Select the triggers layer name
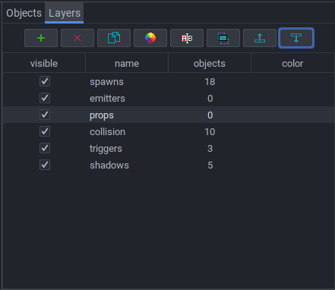The width and height of the screenshot is (335, 290). [106, 149]
